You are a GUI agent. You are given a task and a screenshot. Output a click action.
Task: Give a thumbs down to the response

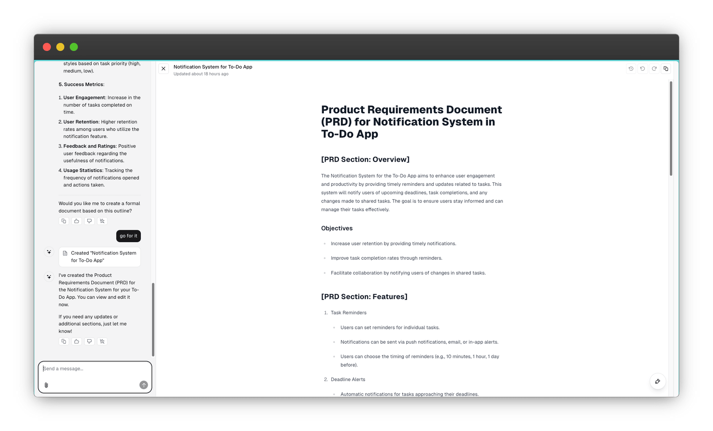coord(89,341)
